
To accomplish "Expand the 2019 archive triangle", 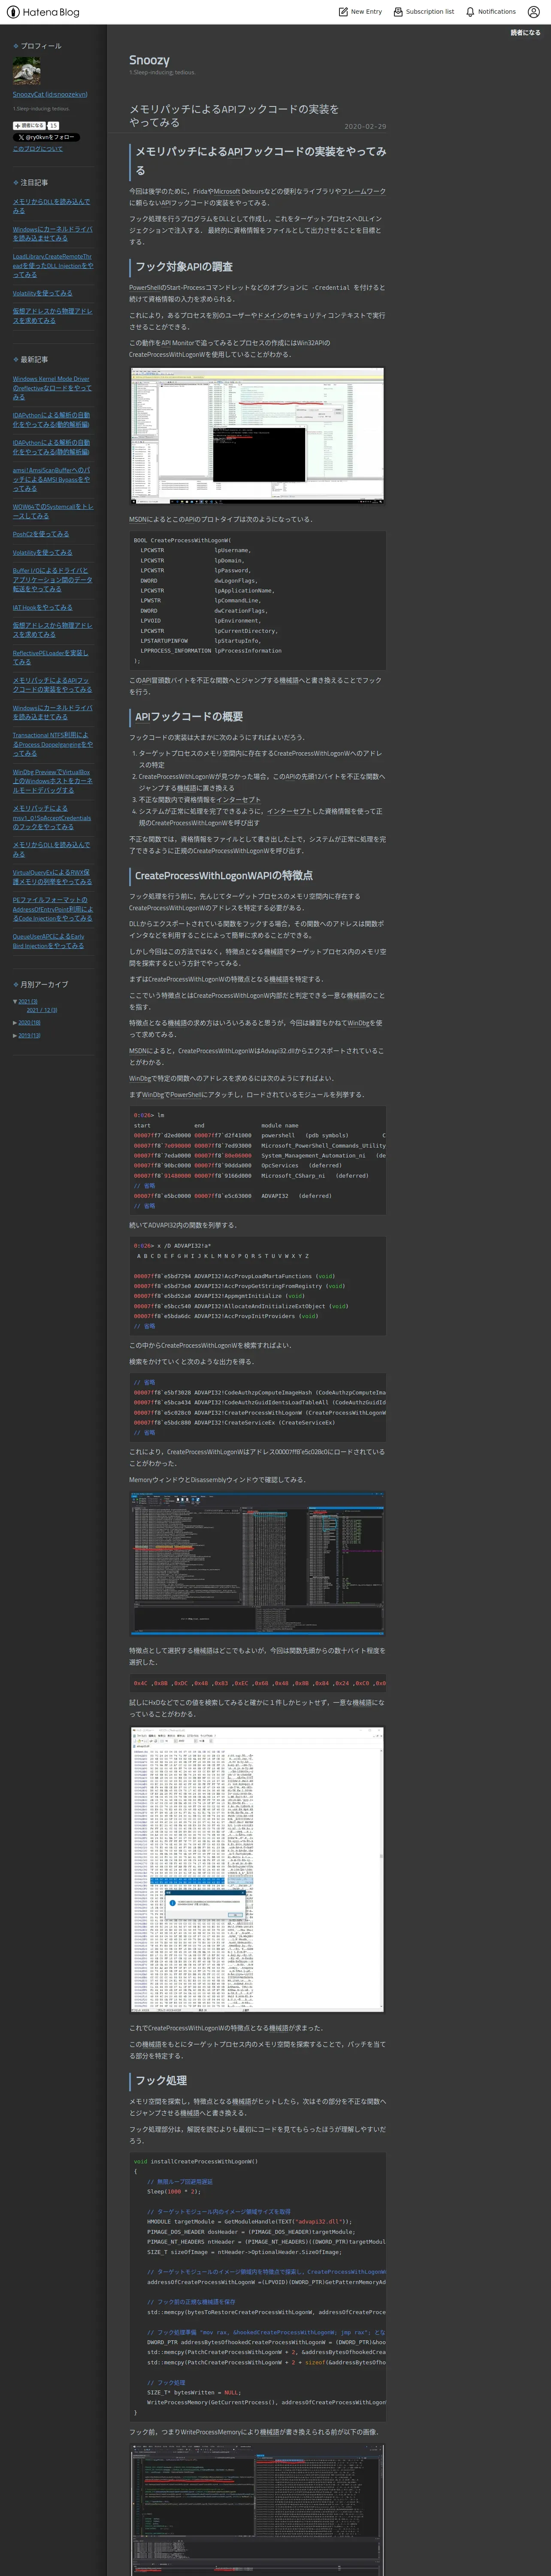I will (x=15, y=1036).
